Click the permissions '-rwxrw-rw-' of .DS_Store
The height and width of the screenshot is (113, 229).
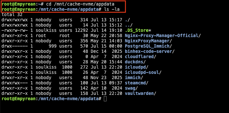point(15,30)
